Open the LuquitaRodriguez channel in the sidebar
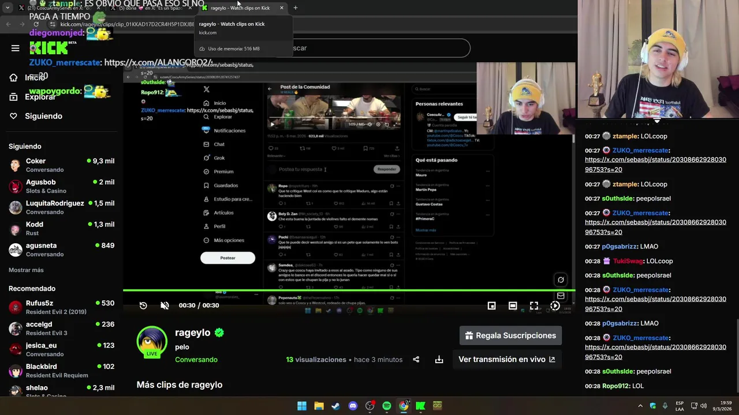The width and height of the screenshot is (739, 415). (61, 207)
